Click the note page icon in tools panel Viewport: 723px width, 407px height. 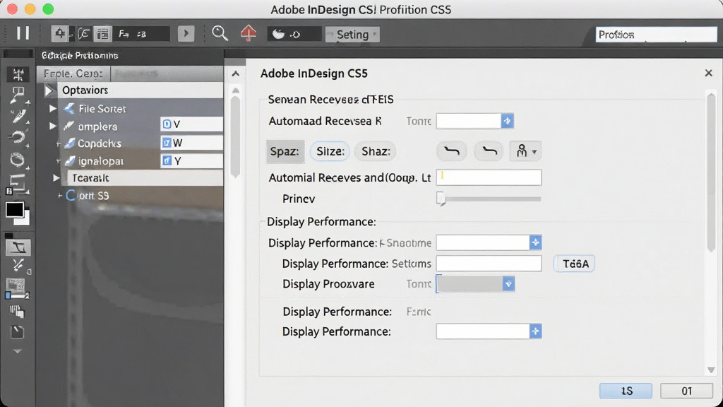coord(17,331)
